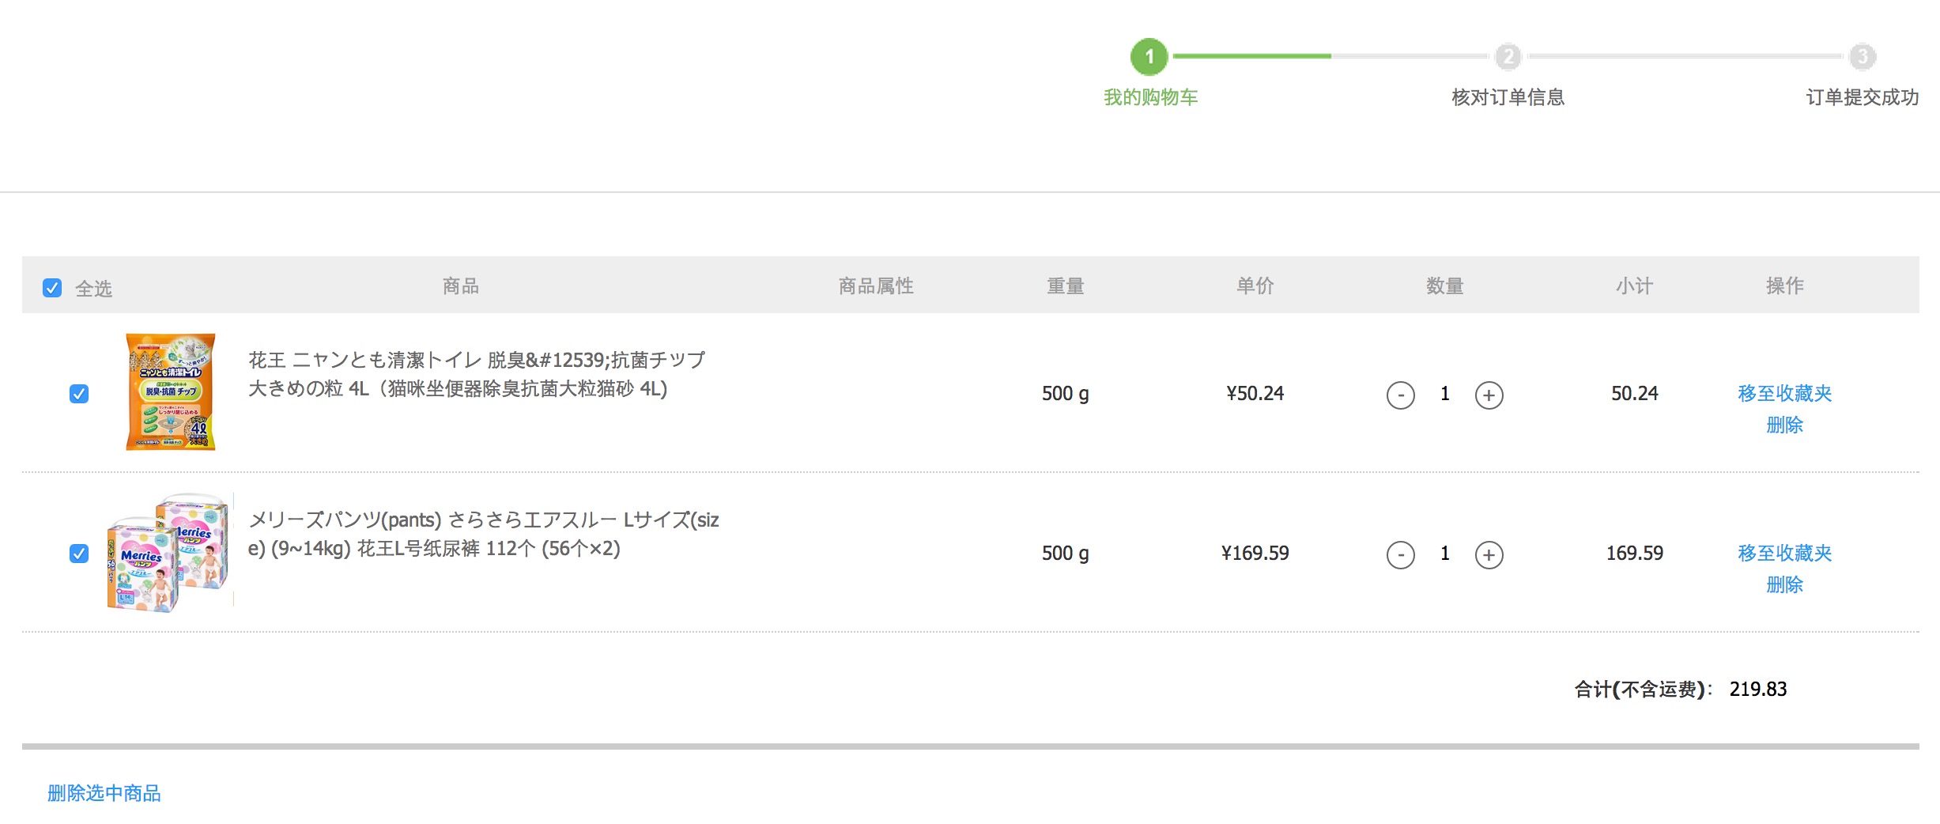Increase cat litter quantity with plus button
This screenshot has height=824, width=1940.
1489,395
